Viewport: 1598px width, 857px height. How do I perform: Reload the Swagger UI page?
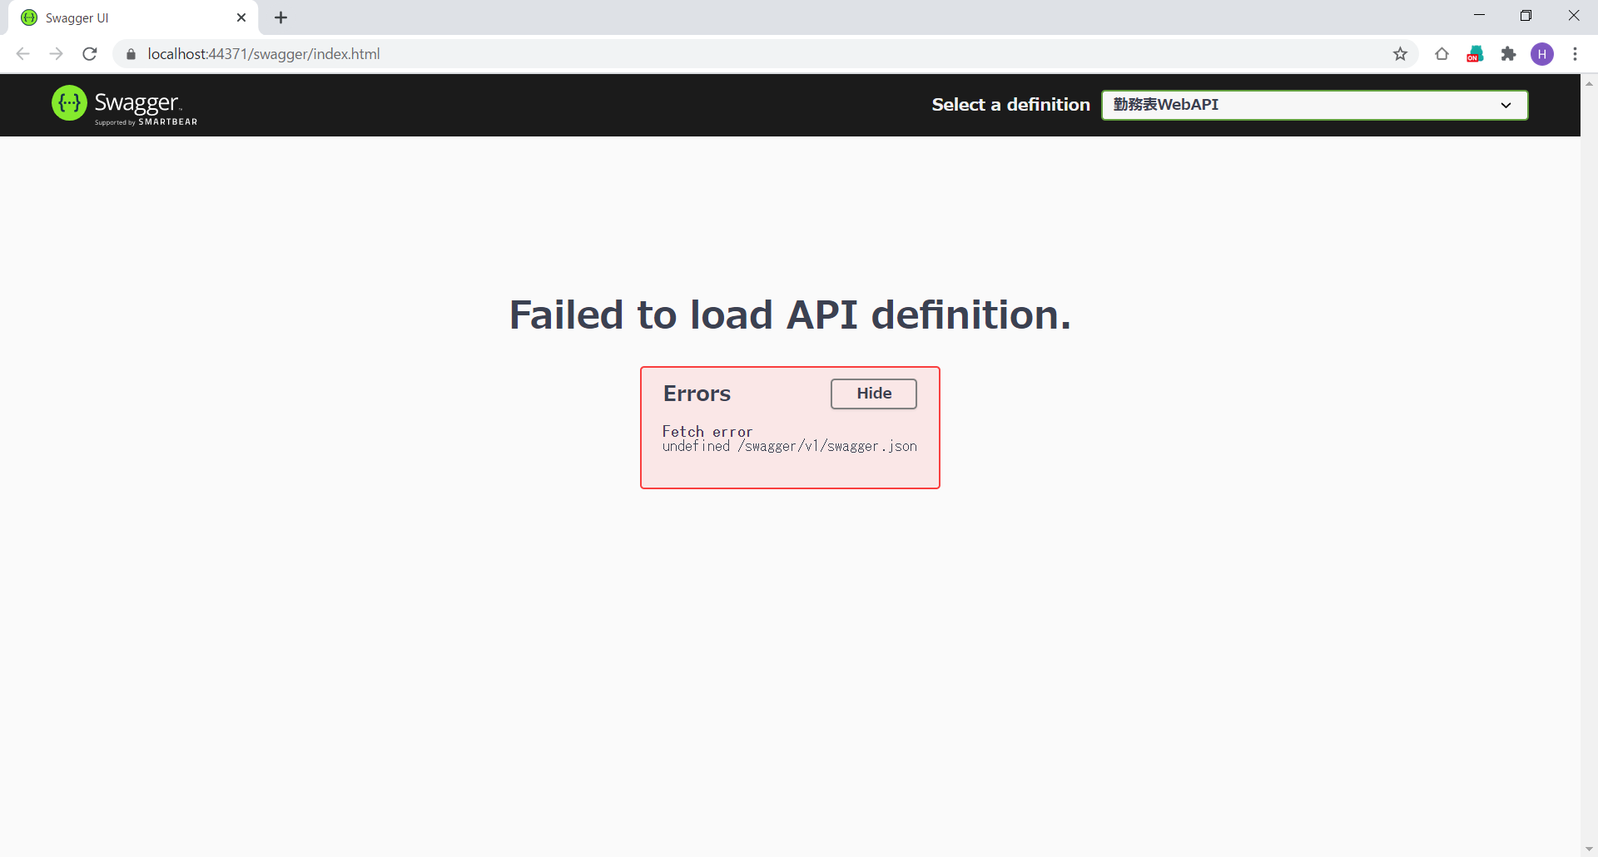click(89, 53)
